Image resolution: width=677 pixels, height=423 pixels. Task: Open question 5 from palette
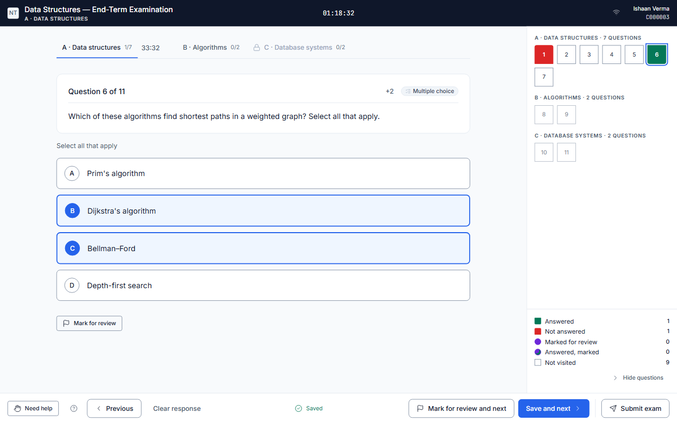(634, 54)
